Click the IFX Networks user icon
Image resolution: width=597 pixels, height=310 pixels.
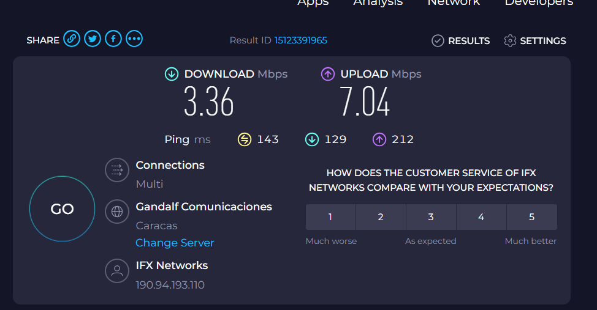(x=117, y=271)
